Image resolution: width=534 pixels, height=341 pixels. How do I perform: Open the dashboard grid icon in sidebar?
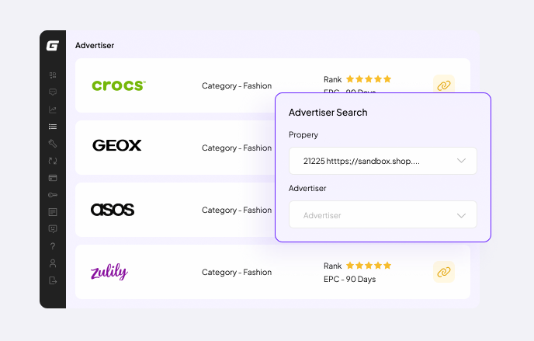[x=53, y=75]
